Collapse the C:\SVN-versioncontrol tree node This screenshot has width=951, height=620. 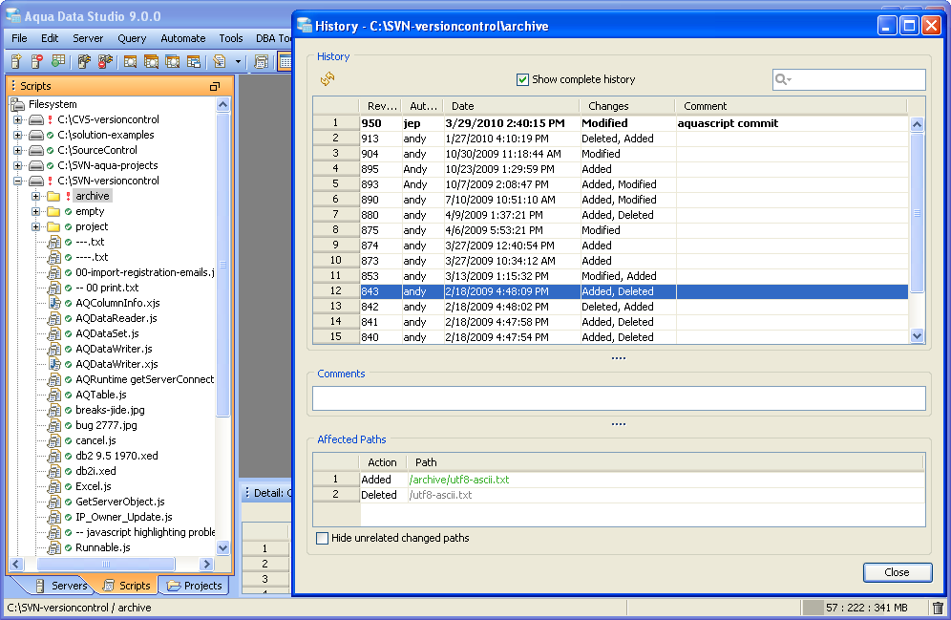click(17, 181)
